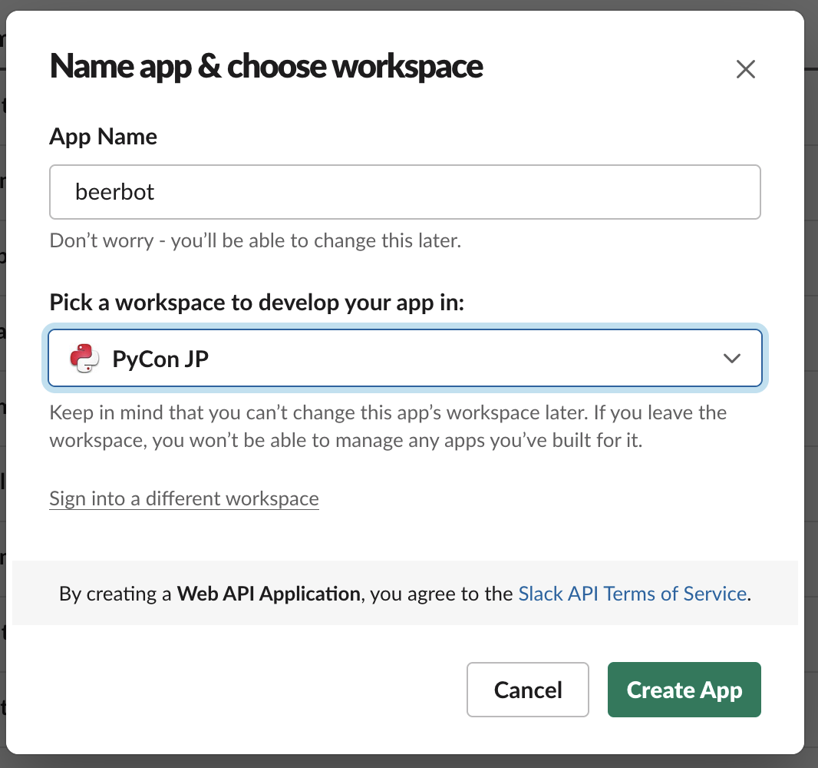Close the dialog with the X icon
Screen dimensions: 818x768
click(x=746, y=69)
